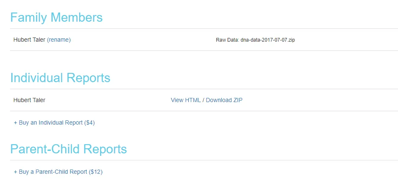
Task: Click the dna-data-2017-07-07.zip filename text
Action: 268,40
